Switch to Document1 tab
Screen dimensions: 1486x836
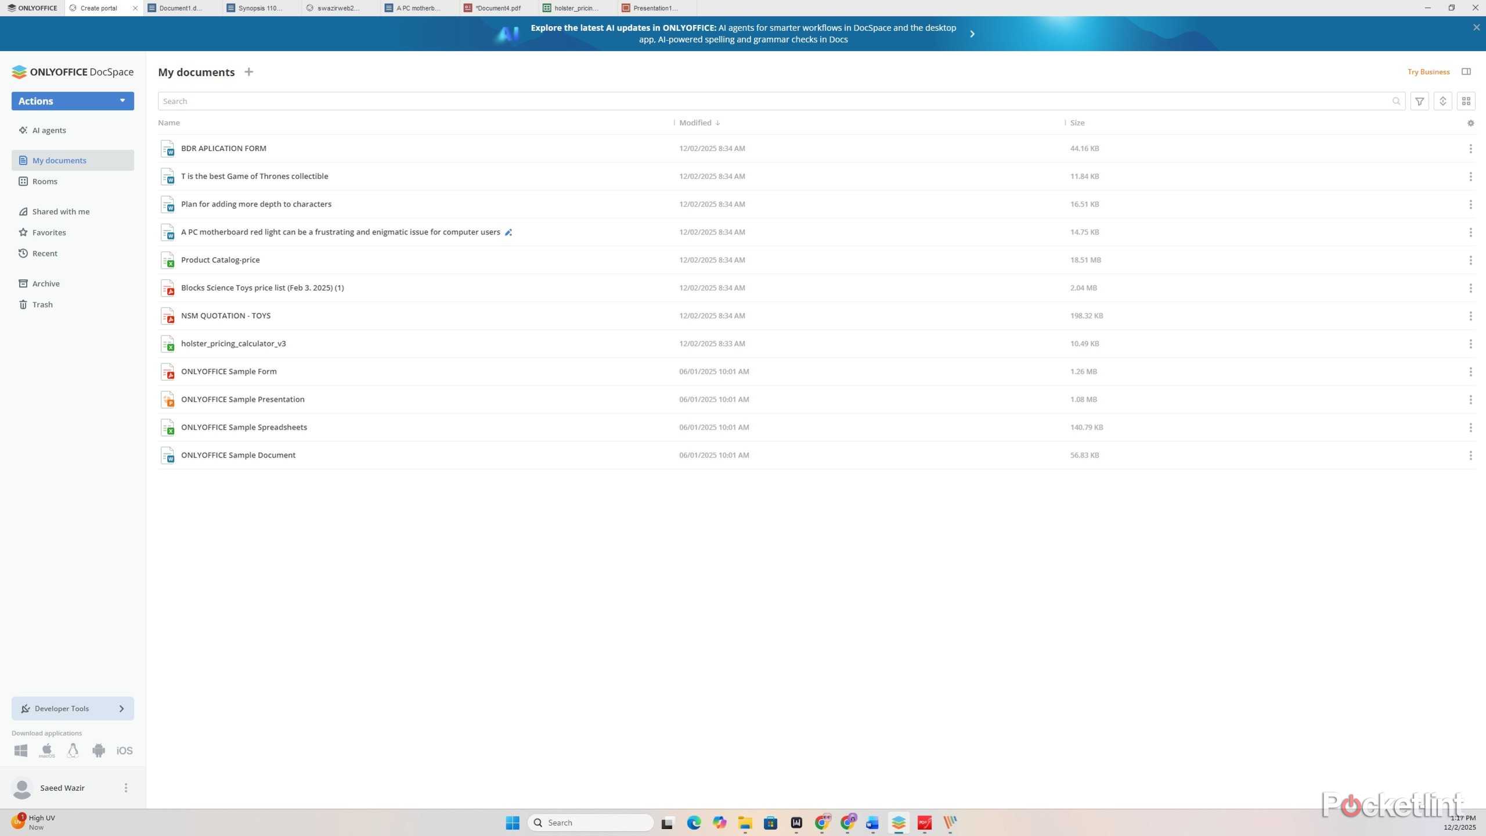tap(182, 8)
